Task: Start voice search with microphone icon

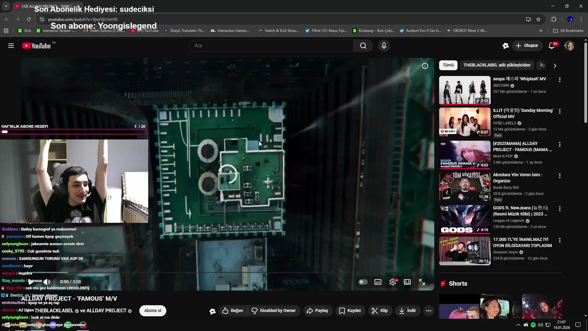Action: (384, 46)
